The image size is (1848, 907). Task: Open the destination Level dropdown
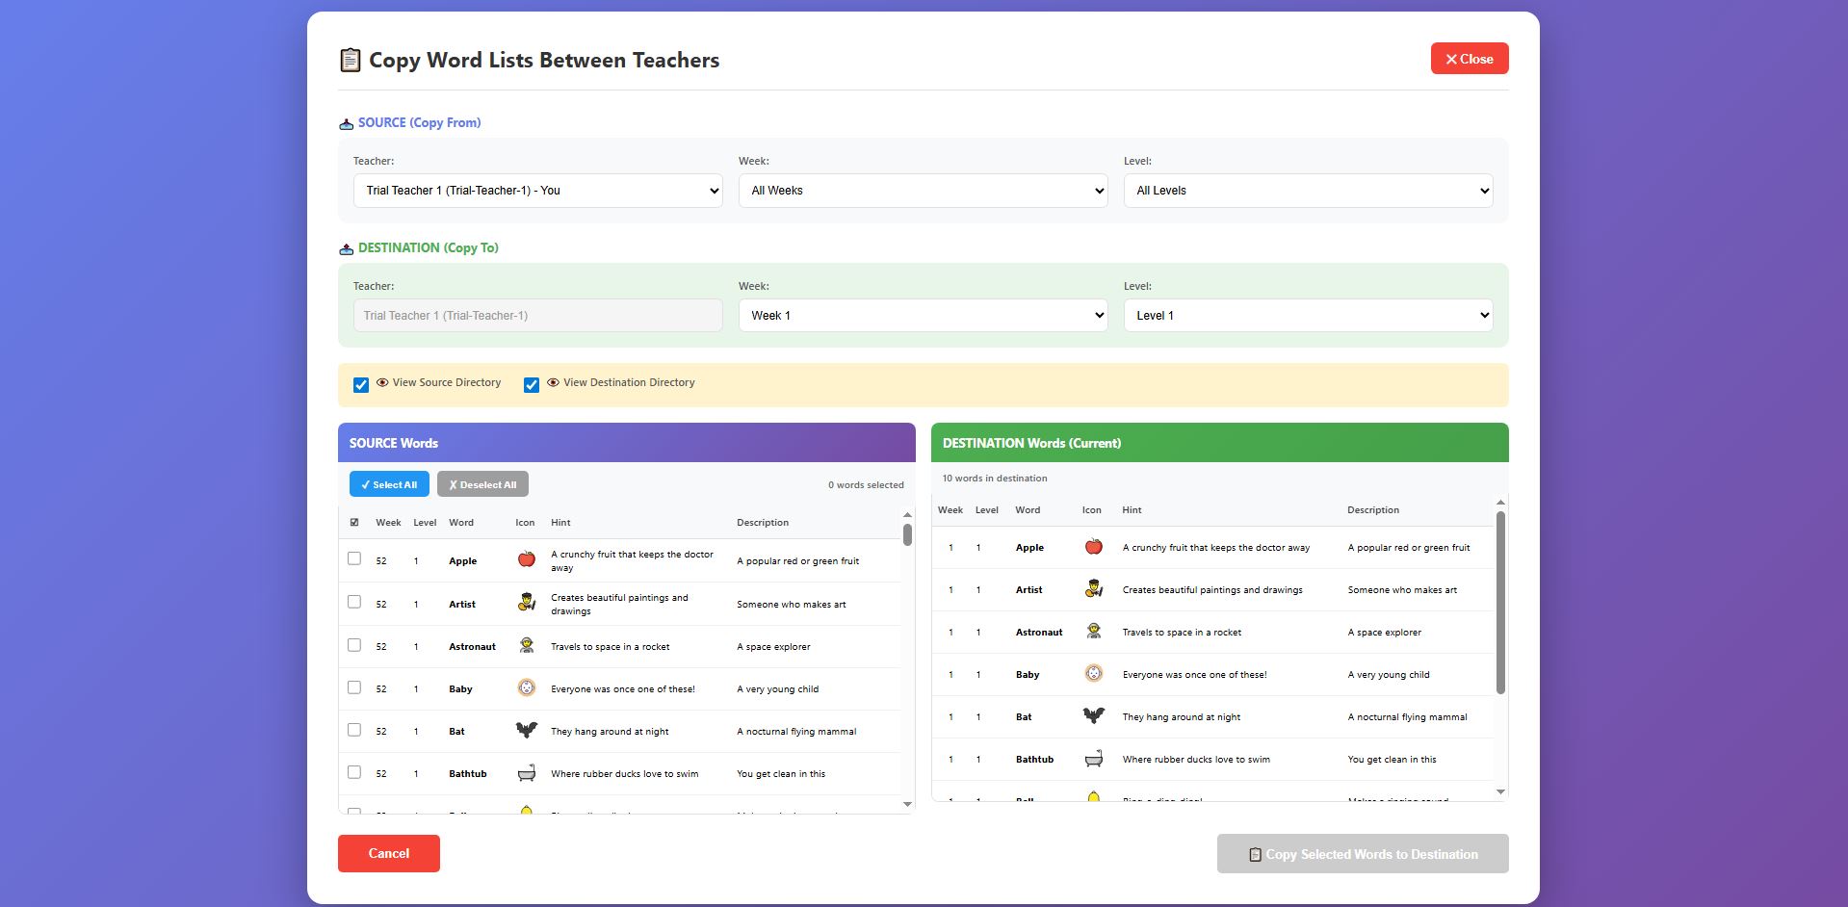tap(1308, 316)
